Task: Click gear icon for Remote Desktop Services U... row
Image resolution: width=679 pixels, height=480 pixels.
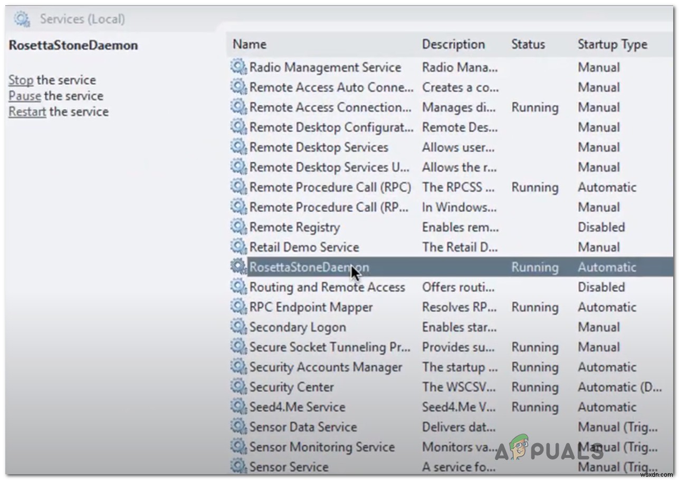Action: (238, 168)
